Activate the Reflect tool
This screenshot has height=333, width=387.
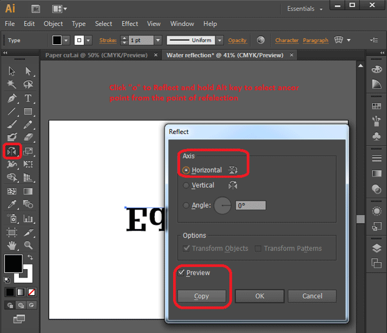click(x=12, y=151)
